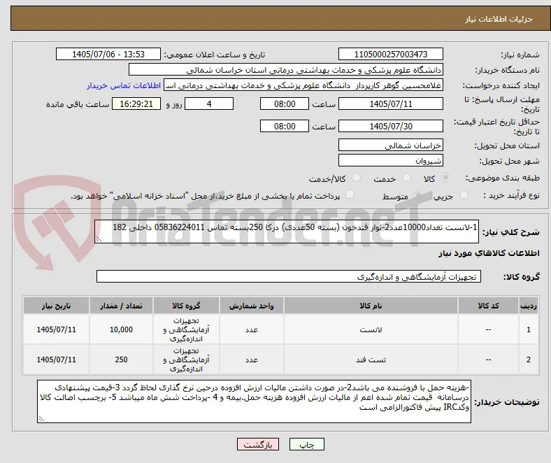Grab the resize handle of description textarea
Viewport: 551px width, 463px height.
pyautogui.click(x=99, y=239)
